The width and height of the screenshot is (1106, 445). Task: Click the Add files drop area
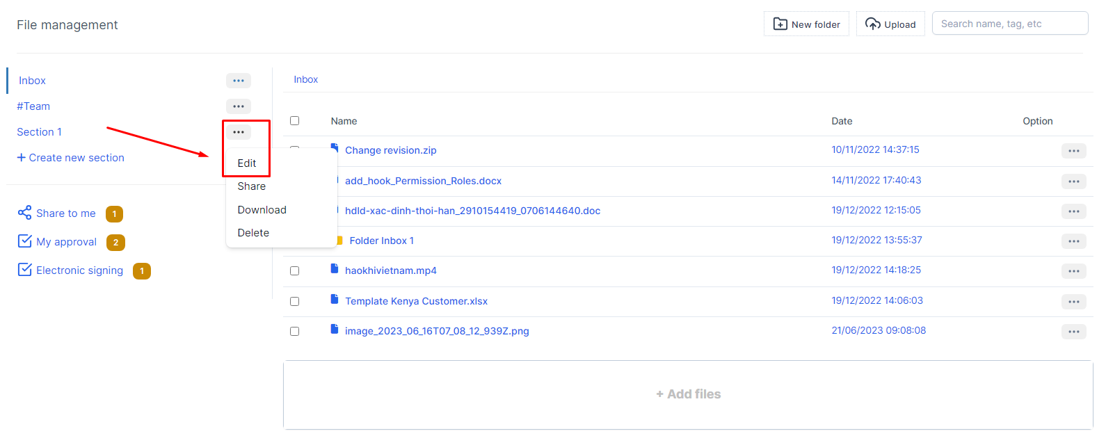(x=688, y=394)
